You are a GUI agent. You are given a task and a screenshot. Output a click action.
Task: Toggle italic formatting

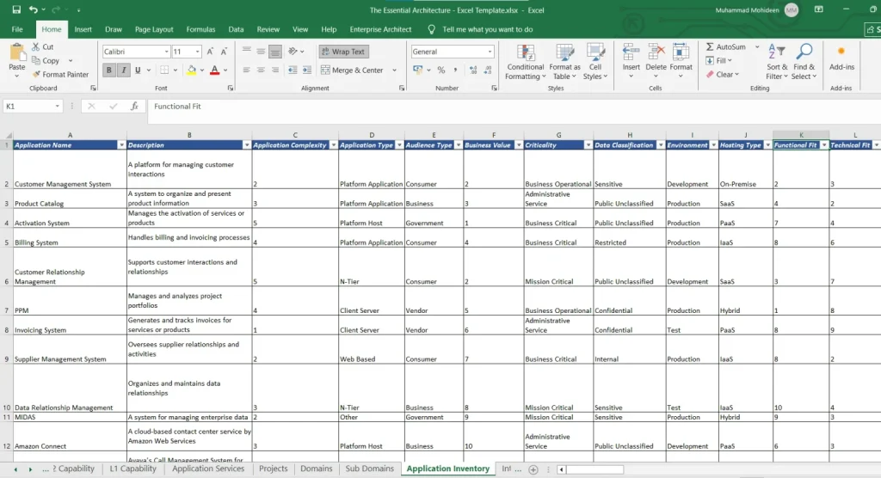(123, 70)
